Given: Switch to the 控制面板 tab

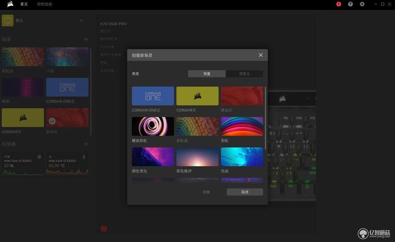Looking at the screenshot, I should coord(45,4).
